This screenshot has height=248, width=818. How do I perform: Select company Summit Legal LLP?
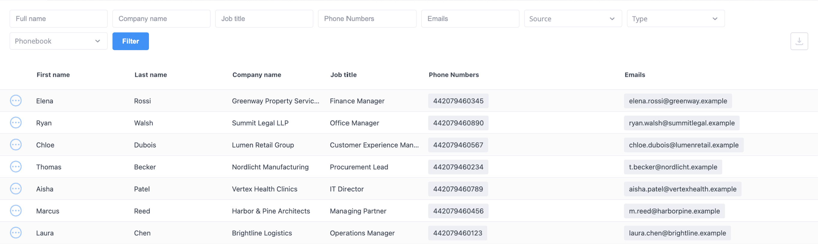point(260,123)
